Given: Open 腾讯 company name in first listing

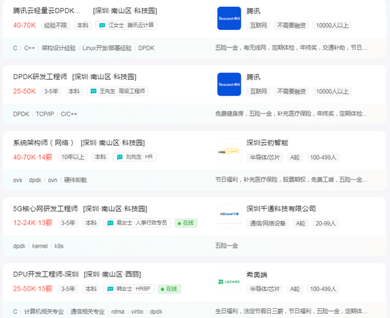Looking at the screenshot, I should point(253,11).
